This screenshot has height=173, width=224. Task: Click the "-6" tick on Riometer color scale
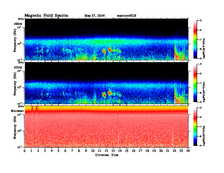[200, 117]
